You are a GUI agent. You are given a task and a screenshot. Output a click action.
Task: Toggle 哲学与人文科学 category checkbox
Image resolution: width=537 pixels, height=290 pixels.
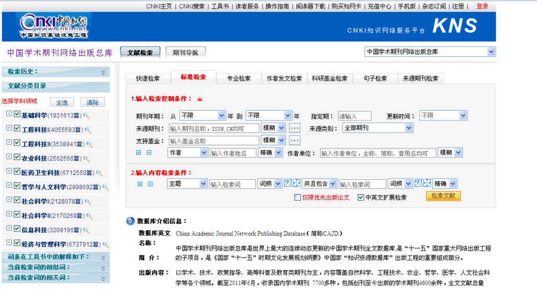17,186
